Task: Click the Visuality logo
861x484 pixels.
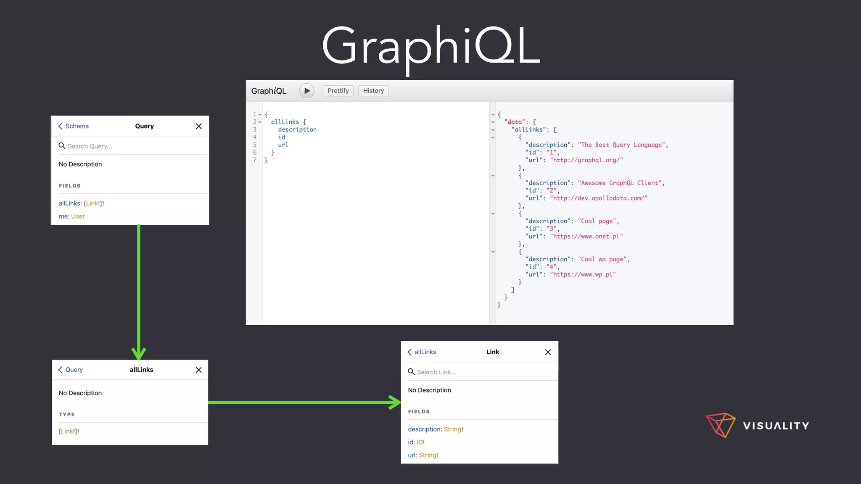Action: [757, 425]
